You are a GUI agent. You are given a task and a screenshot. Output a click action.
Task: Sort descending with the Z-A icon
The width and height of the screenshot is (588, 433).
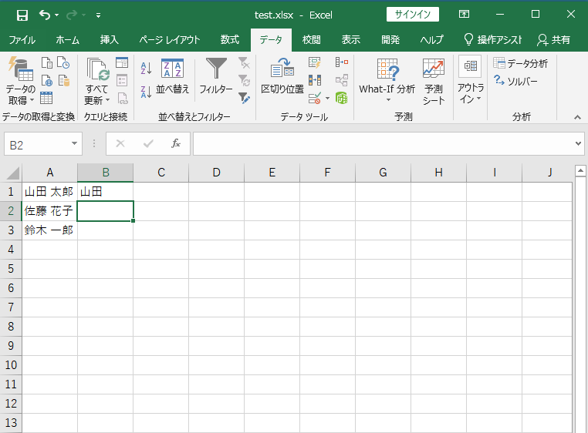[146, 92]
